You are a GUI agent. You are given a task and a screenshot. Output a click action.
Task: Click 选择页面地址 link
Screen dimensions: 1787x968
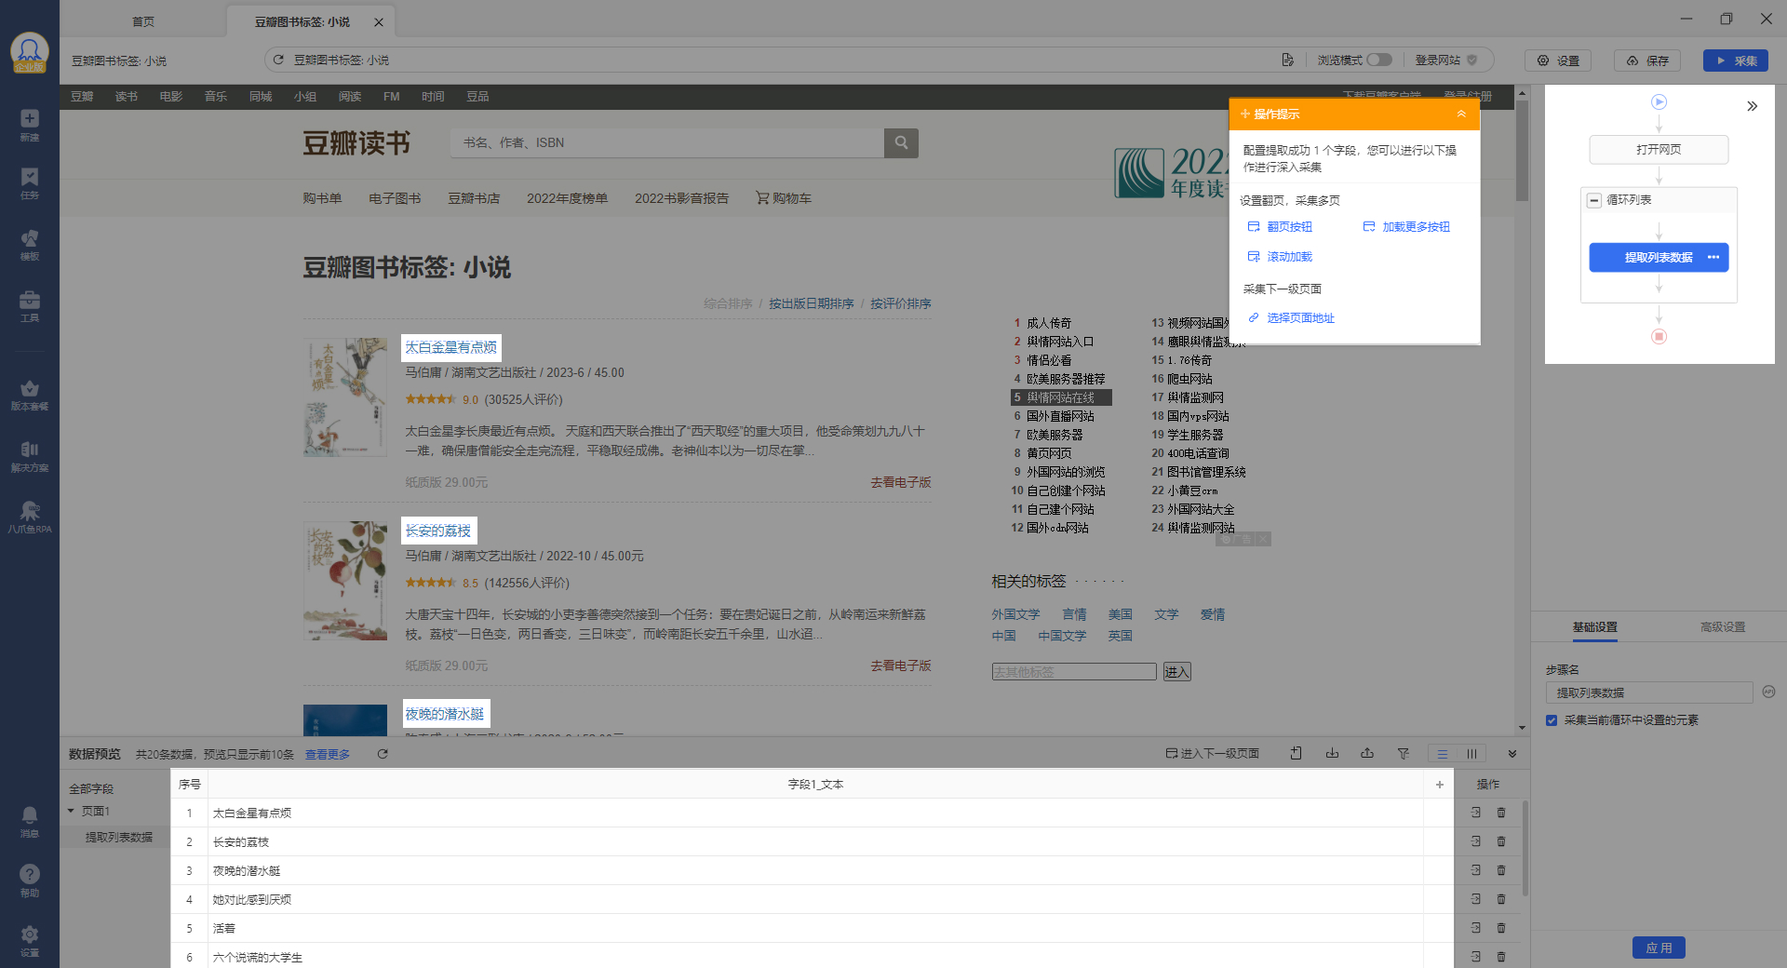(1291, 318)
